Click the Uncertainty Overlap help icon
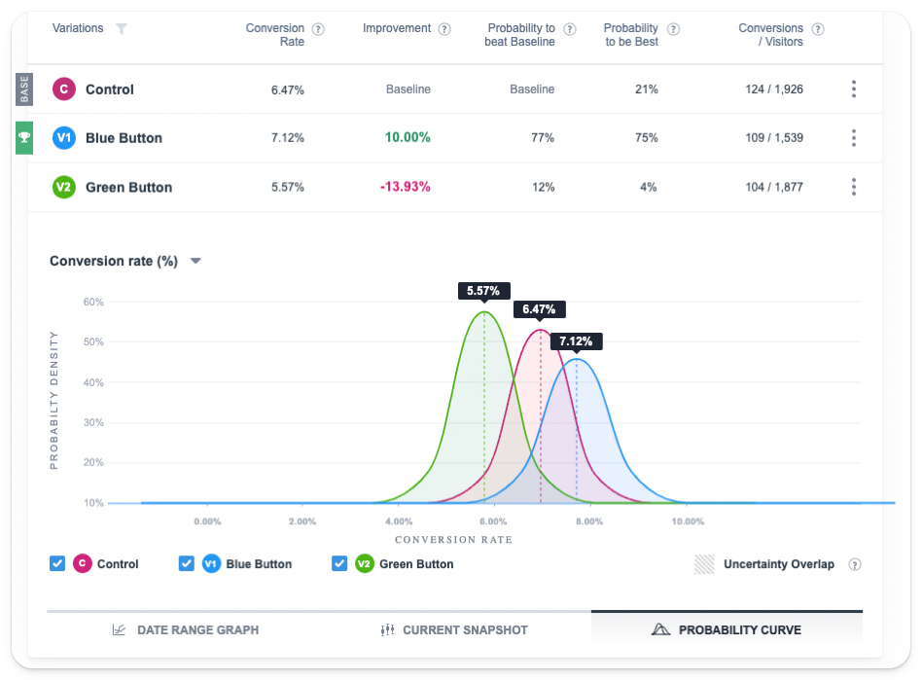This screenshot has height=680, width=922. 855,564
